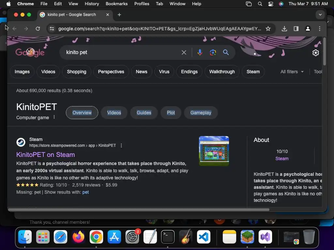
Task: Select the Videos tab under KinitoPET
Action: (114, 113)
